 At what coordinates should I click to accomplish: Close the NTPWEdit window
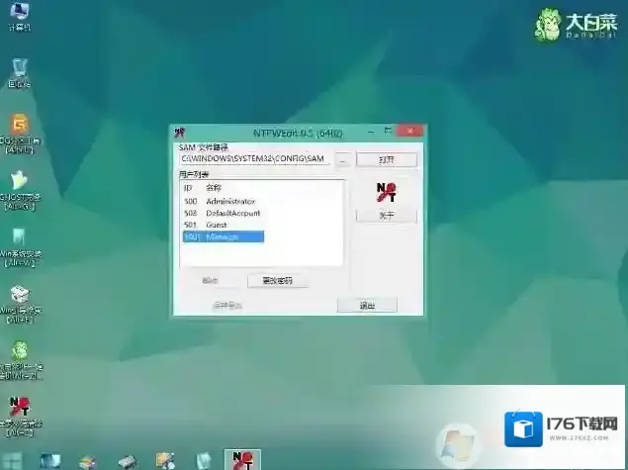pyautogui.click(x=409, y=131)
